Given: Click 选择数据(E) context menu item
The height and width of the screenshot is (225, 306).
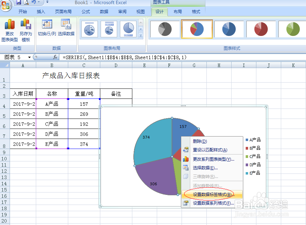Looking at the screenshot, I should 212,168.
